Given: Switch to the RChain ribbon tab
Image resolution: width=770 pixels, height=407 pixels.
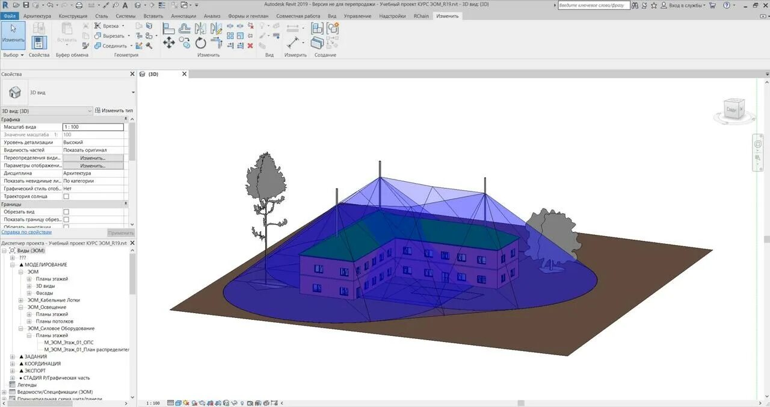Looking at the screenshot, I should [x=421, y=16].
